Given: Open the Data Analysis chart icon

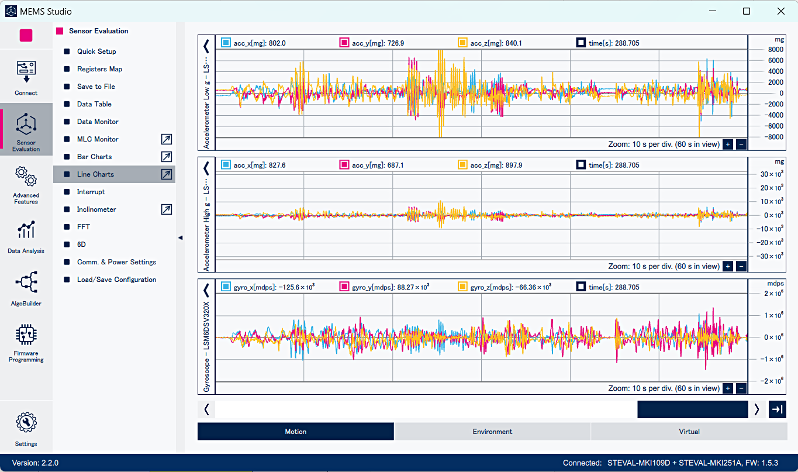Looking at the screenshot, I should 26,230.
